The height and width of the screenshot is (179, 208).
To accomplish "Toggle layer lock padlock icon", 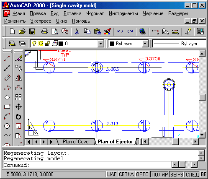I will (x=47, y=44).
